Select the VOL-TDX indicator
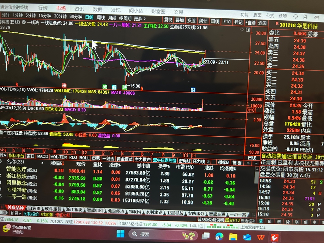Screen dimensions: 324x243 (x=59, y=157)
